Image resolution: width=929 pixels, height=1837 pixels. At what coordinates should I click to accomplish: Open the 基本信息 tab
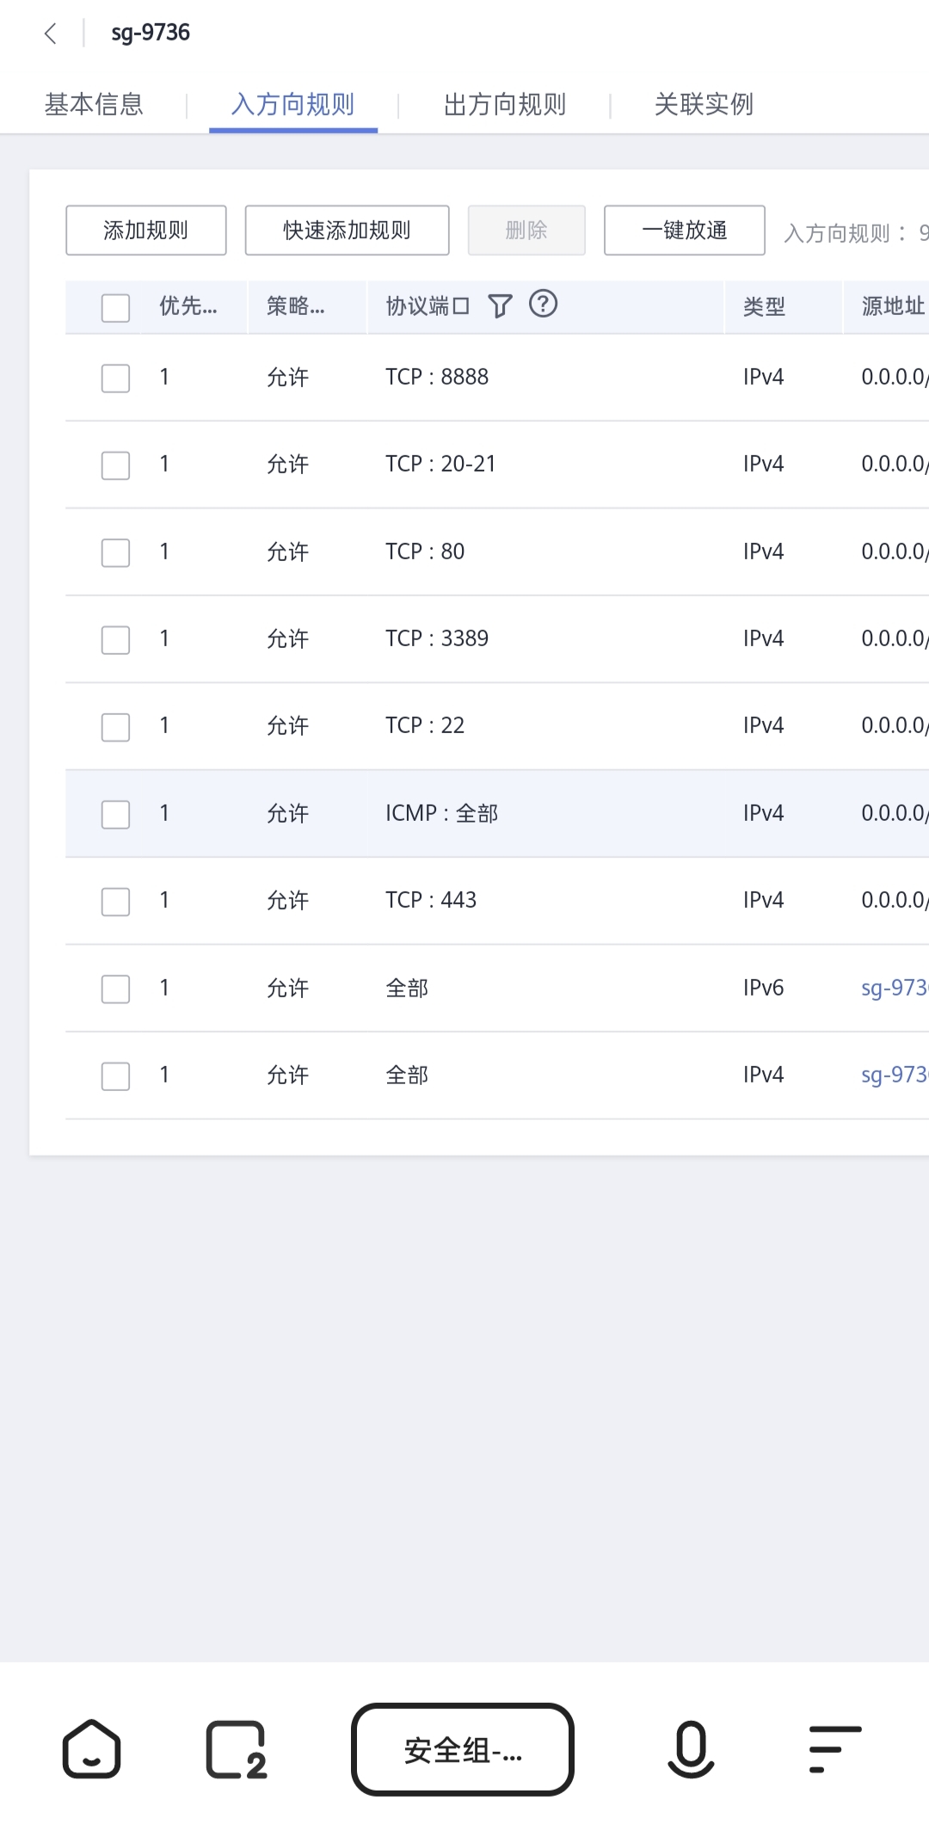(94, 105)
